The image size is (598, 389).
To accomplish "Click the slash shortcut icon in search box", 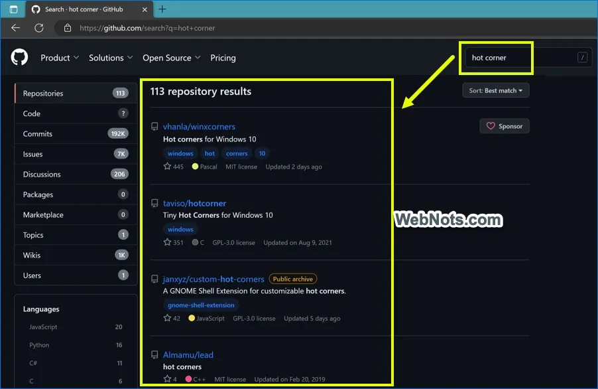I will (582, 57).
